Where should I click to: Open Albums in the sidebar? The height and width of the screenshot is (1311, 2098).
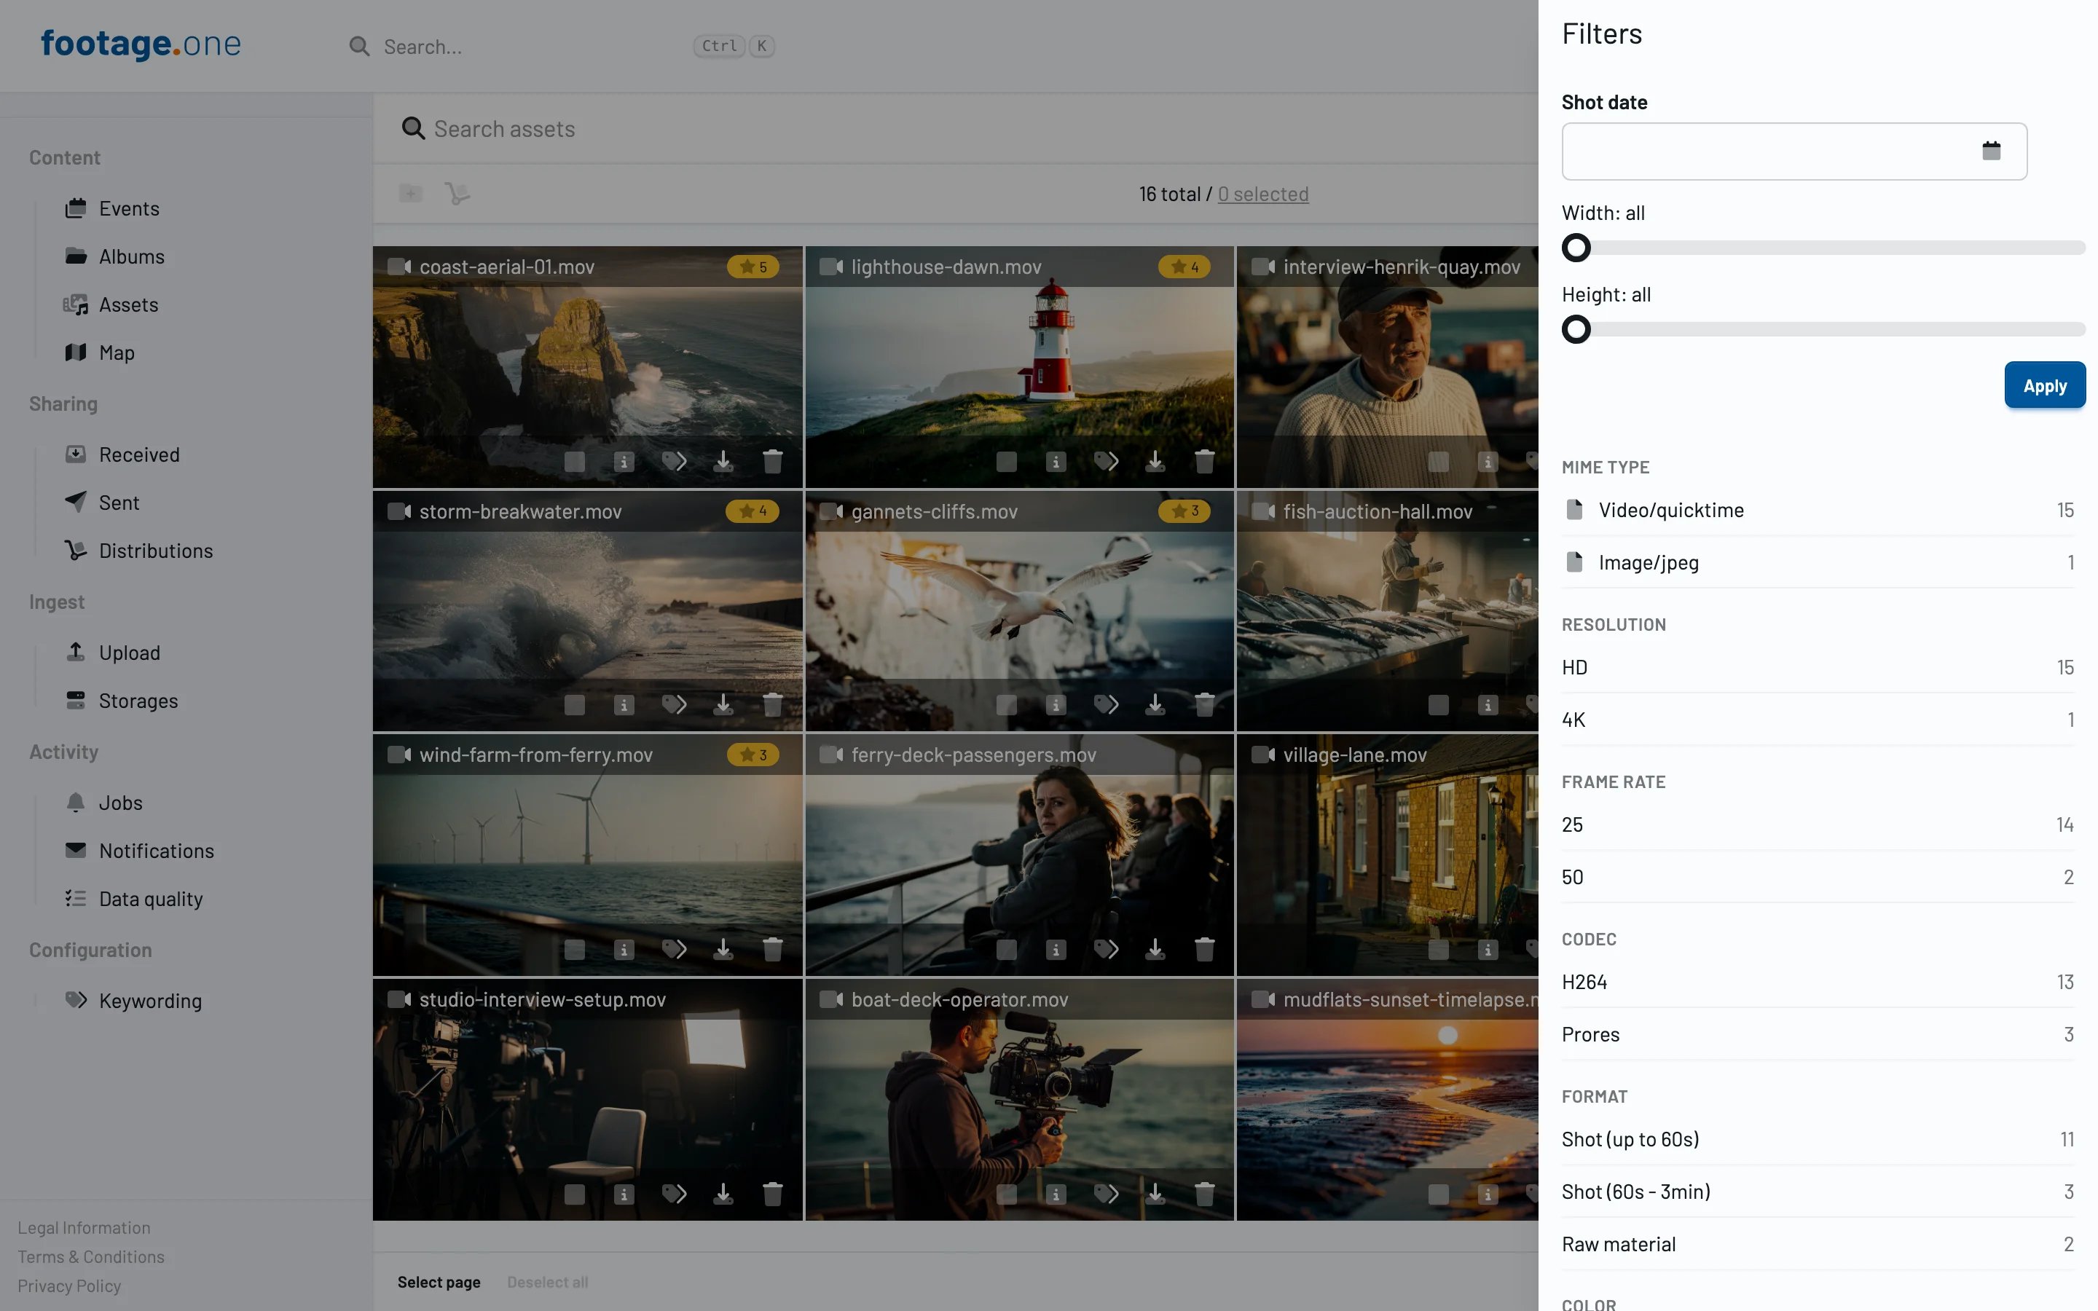tap(131, 256)
